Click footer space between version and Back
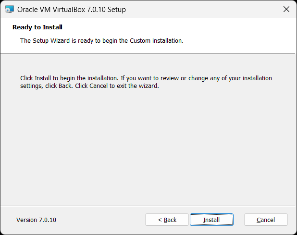 point(101,220)
